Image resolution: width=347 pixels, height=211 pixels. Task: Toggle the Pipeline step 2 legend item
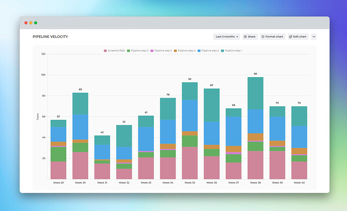(208, 51)
